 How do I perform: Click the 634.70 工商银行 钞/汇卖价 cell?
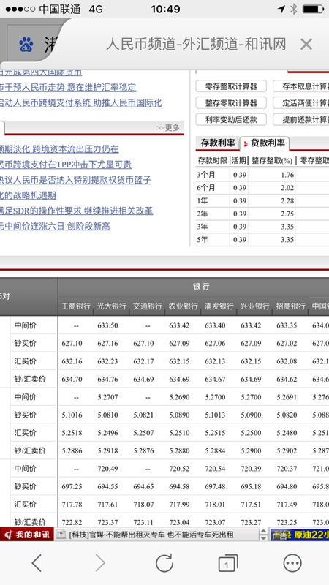pyautogui.click(x=72, y=379)
